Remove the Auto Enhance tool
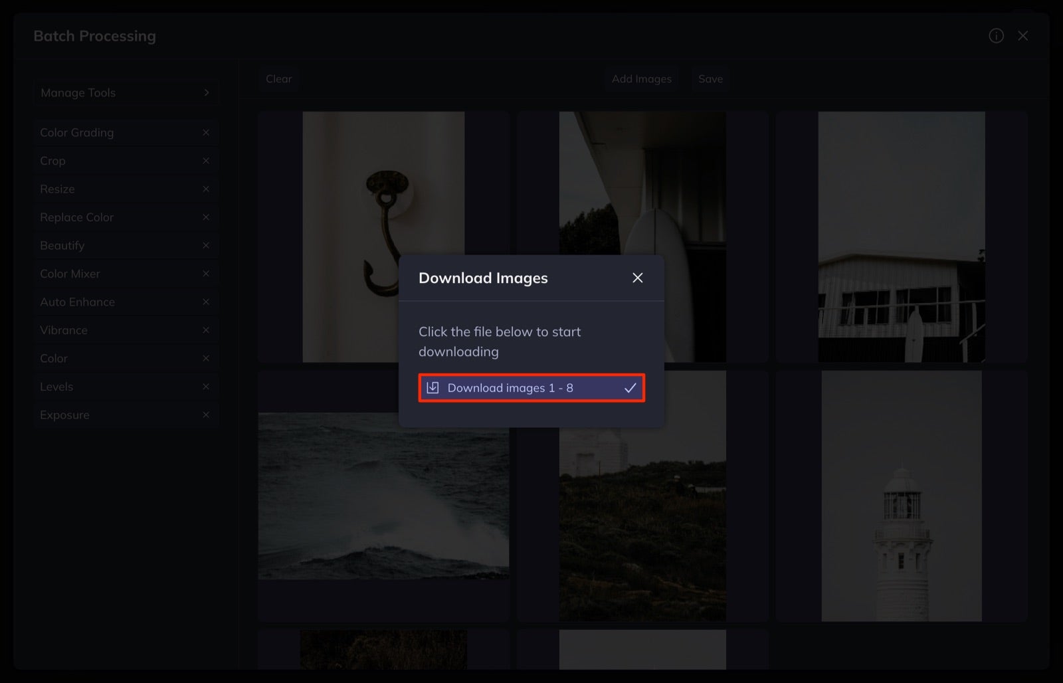Viewport: 1063px width, 683px height. pyautogui.click(x=206, y=302)
